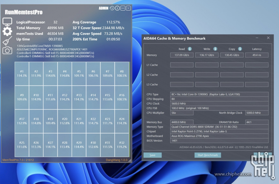Select memtest cell #24
The width and height of the screenshot is (279, 184).
click(122, 121)
